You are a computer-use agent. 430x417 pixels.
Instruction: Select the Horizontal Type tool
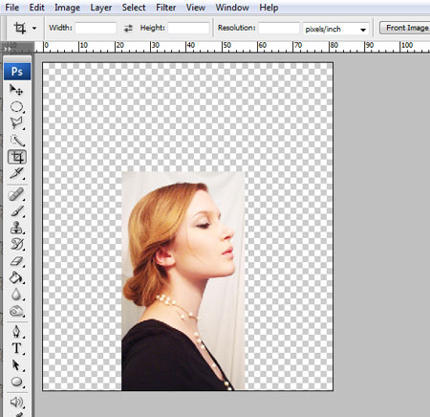click(16, 348)
